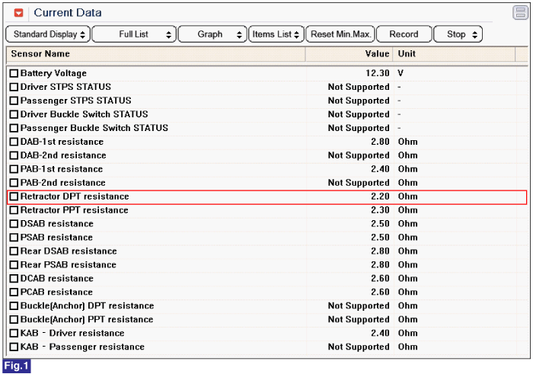Click the Current Data panel title
The height and width of the screenshot is (374, 533).
click(68, 13)
